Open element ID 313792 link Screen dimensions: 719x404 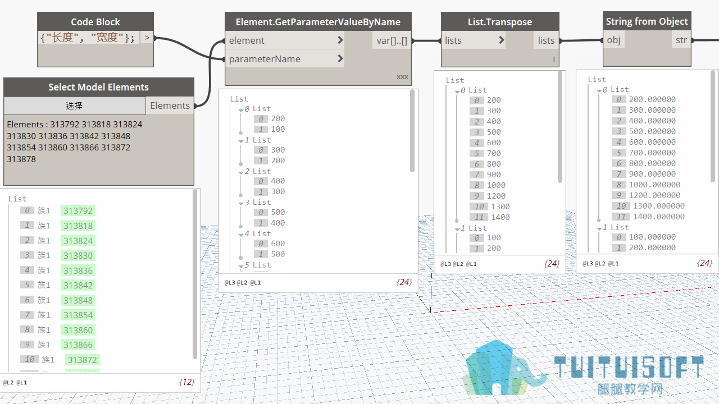pyautogui.click(x=78, y=211)
